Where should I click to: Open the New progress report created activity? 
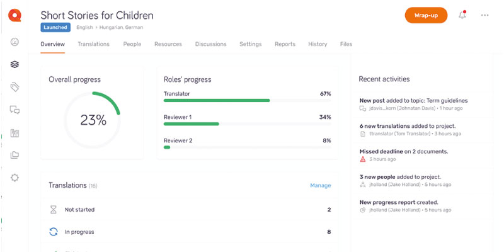(423, 206)
